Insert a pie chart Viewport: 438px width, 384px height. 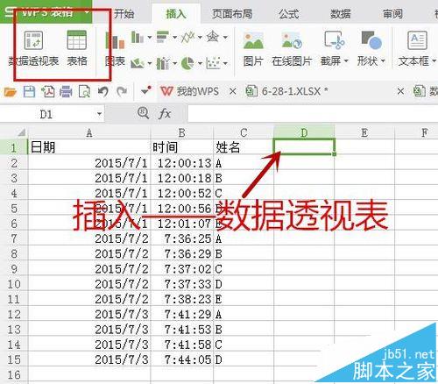[187, 63]
